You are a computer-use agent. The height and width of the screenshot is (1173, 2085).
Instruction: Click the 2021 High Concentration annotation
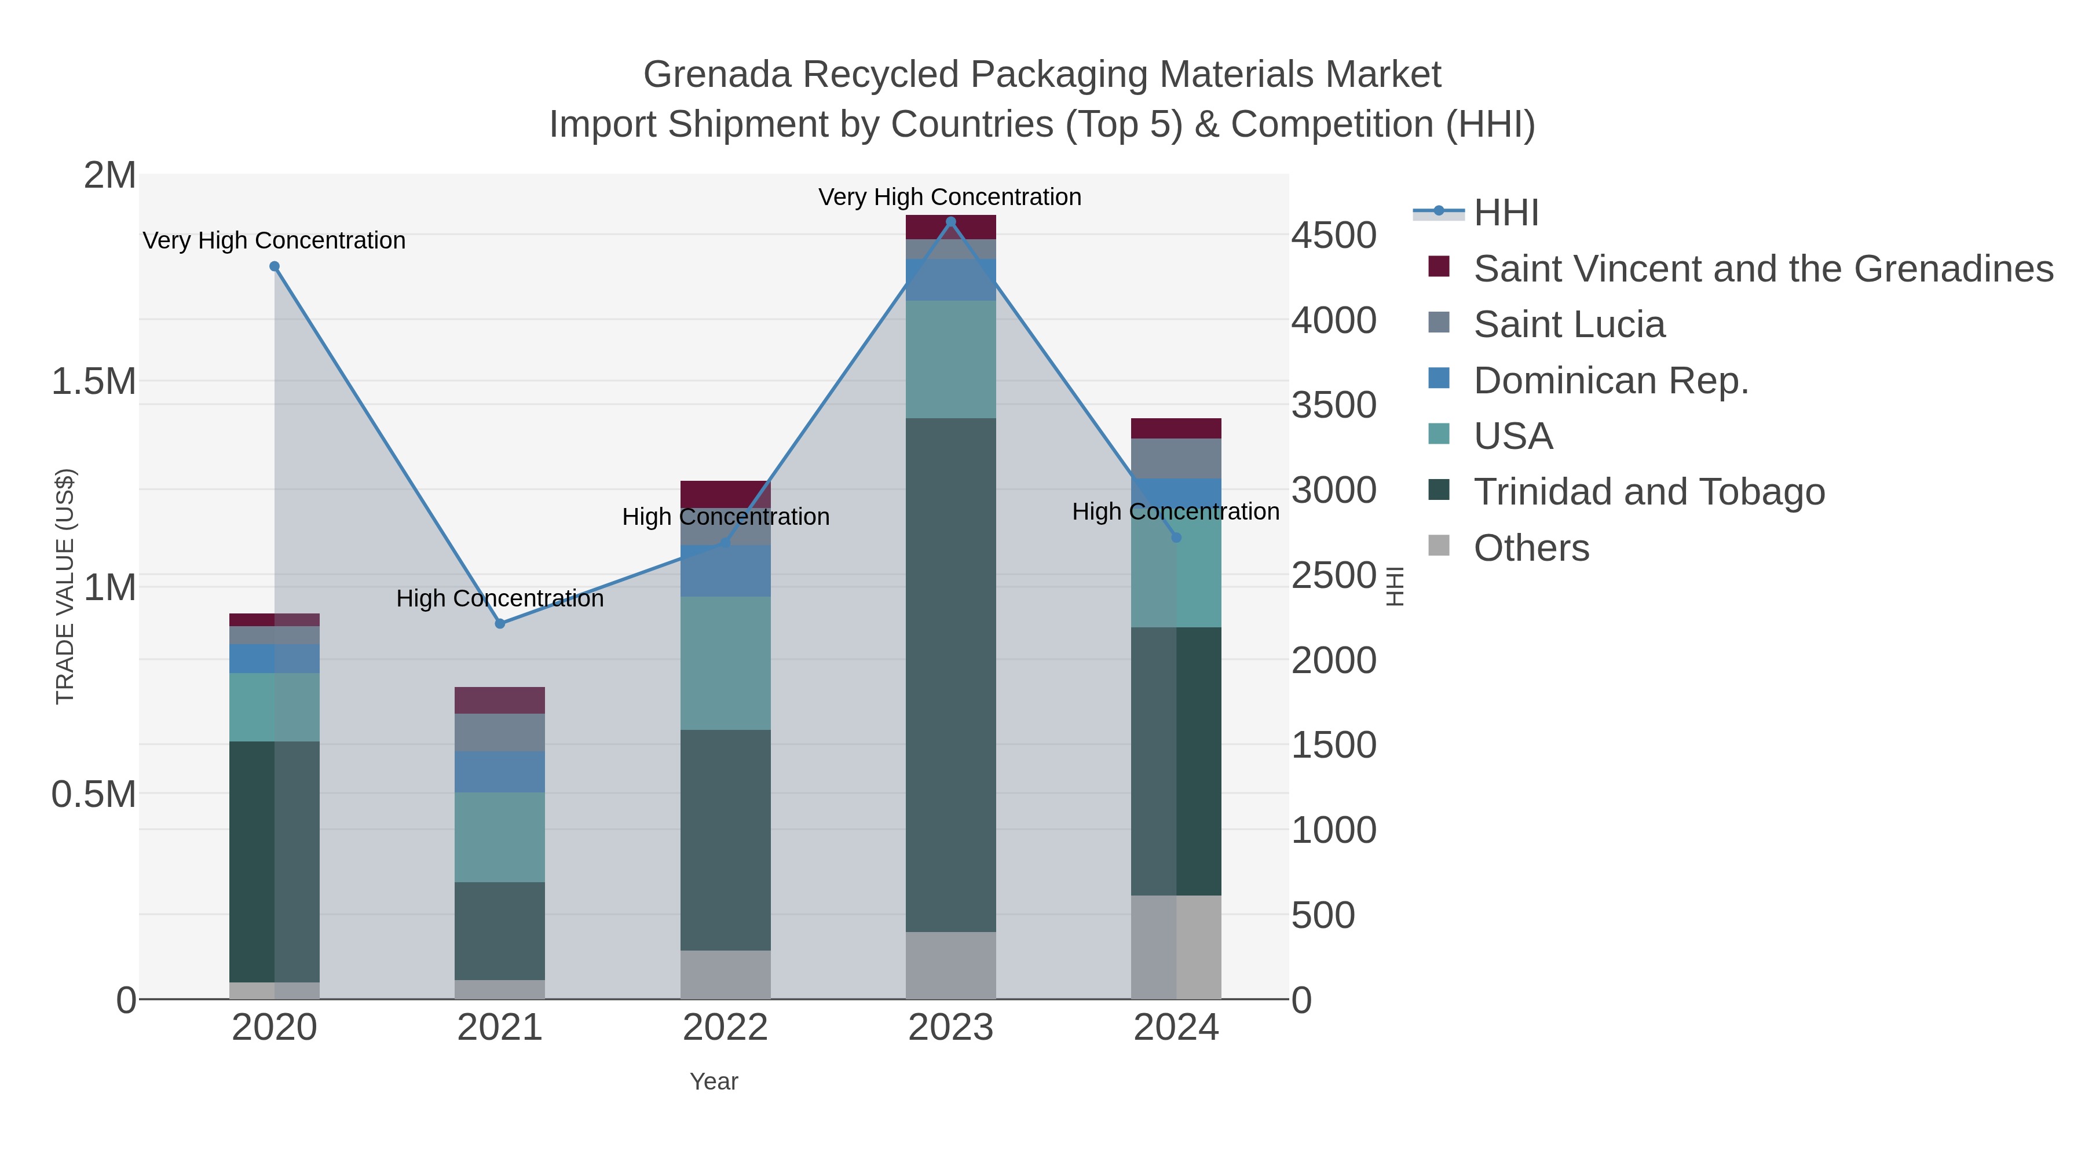click(500, 598)
